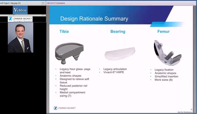Click fullscreen icon on logo pod header
The width and height of the screenshot is (197, 114).
coord(43,3)
